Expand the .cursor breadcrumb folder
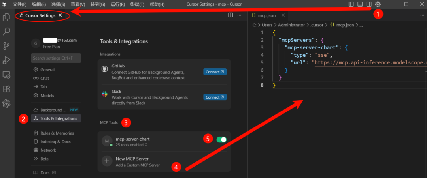Screen dimensions: 427x178 tap(317, 25)
